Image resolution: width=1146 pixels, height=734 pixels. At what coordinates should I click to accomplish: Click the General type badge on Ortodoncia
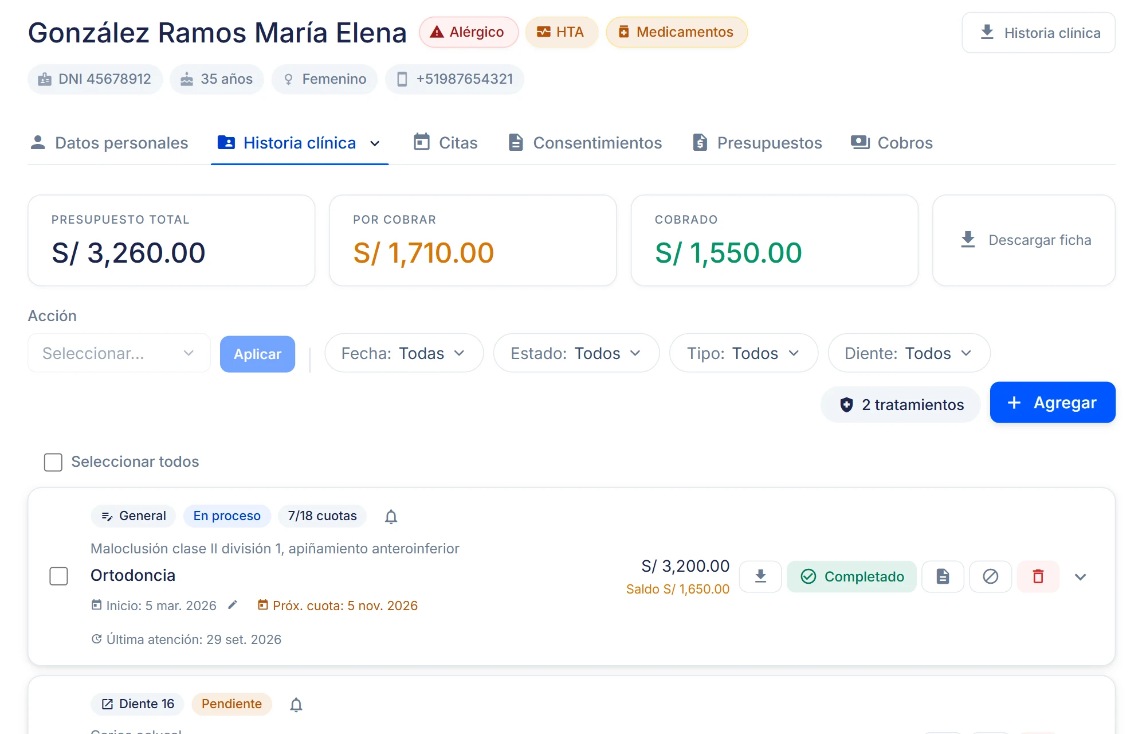tap(134, 516)
